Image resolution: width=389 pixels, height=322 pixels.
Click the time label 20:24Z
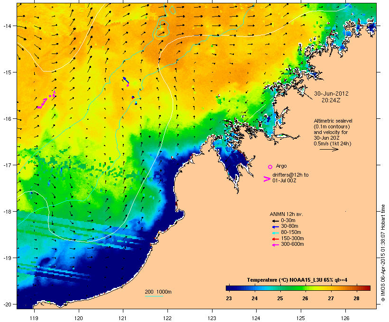(331, 100)
